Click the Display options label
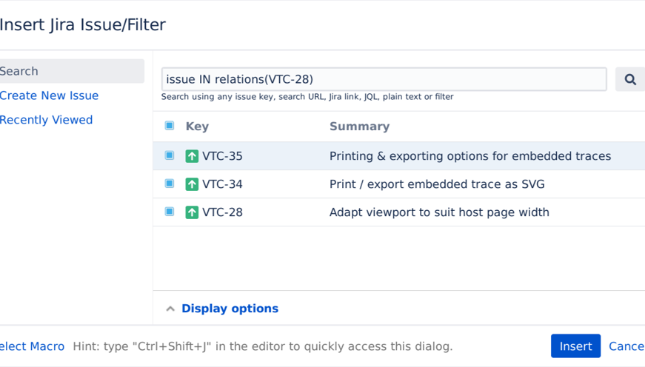 point(230,309)
